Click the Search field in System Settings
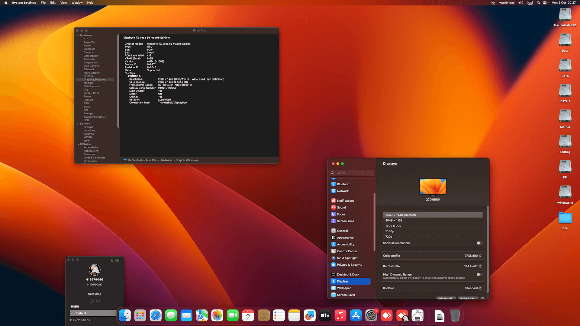Viewport: 580px width, 326px height. tap(351, 173)
